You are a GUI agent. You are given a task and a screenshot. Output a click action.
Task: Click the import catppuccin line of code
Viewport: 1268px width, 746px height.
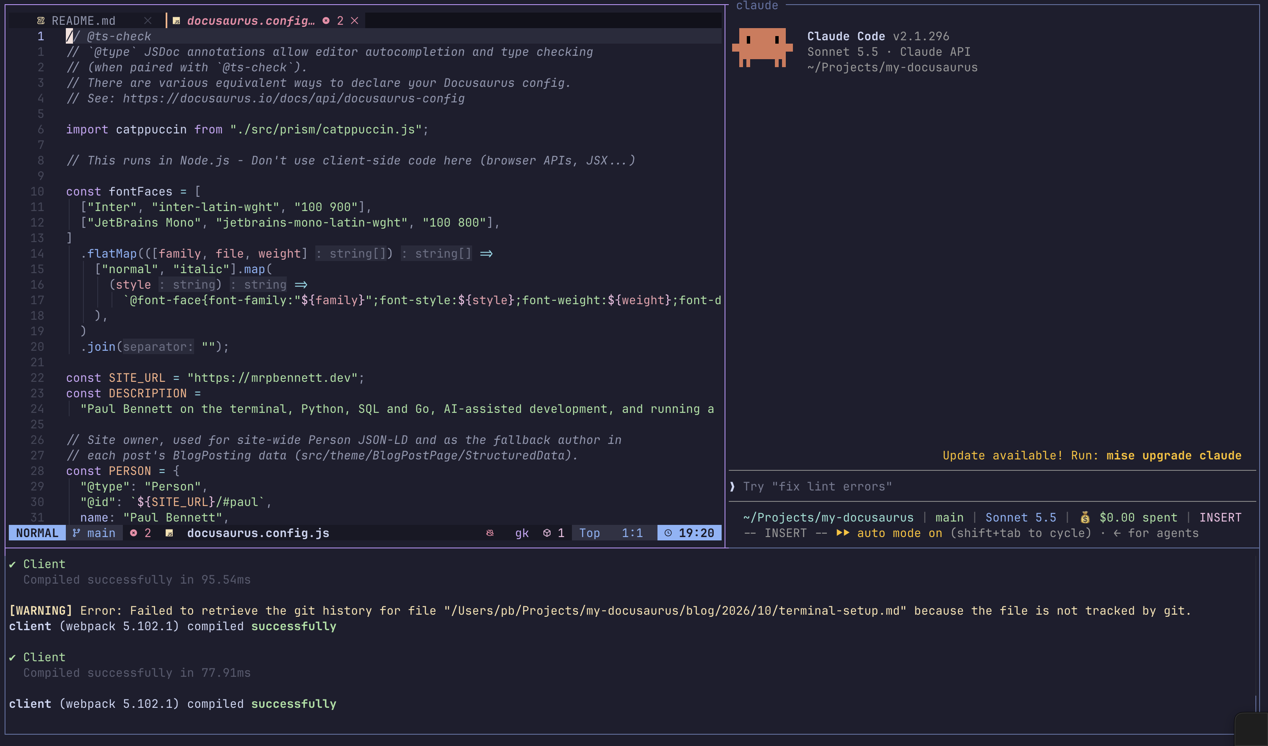point(247,129)
